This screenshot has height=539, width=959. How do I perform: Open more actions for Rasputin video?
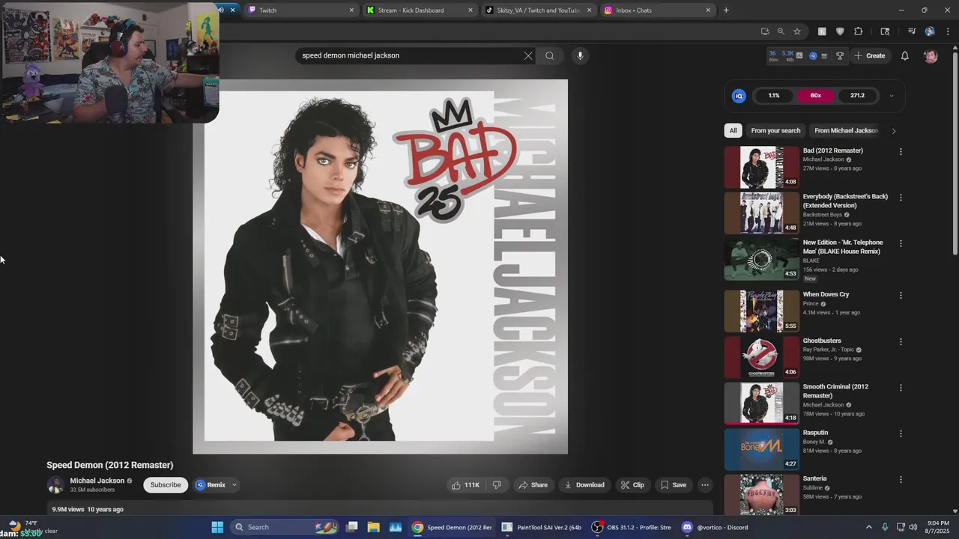click(901, 433)
